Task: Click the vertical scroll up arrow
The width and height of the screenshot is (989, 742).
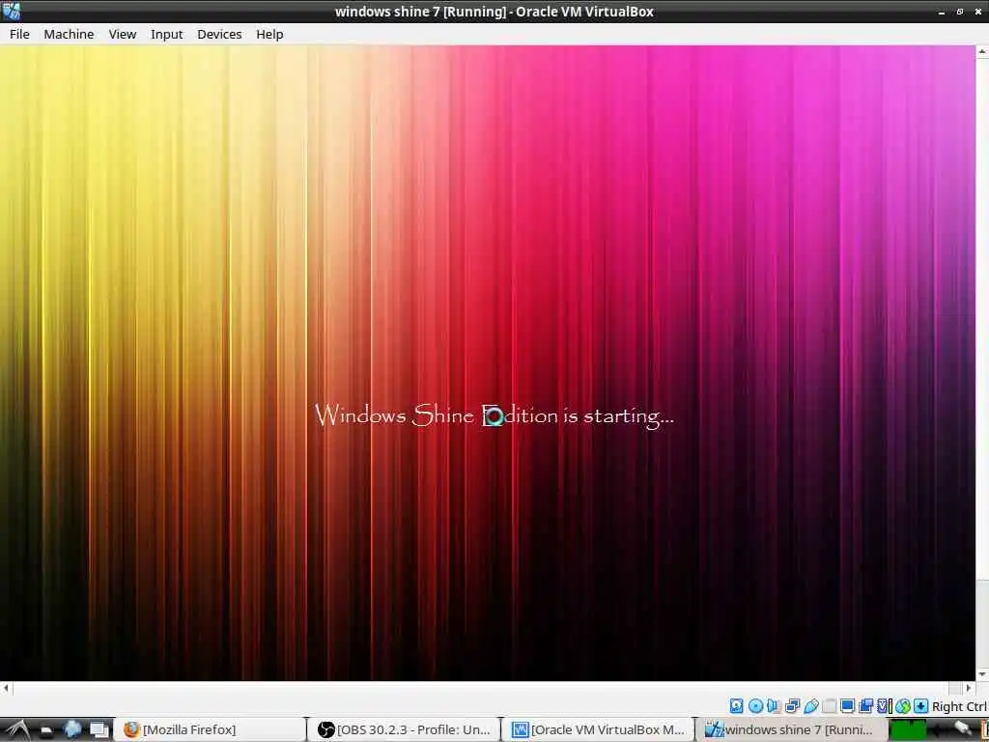Action: click(x=982, y=51)
